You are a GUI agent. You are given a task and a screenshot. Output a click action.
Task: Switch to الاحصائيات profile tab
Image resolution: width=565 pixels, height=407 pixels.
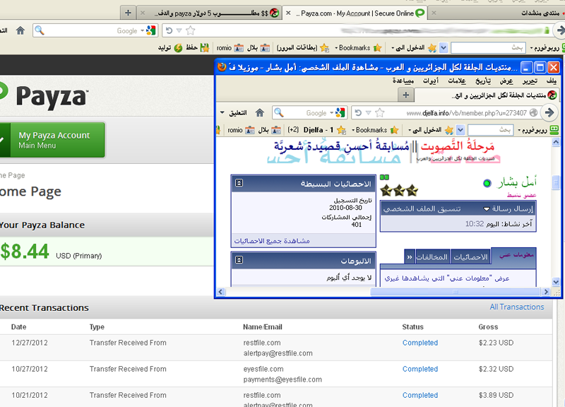click(x=470, y=256)
